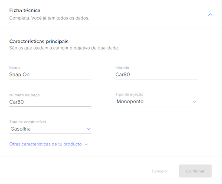Viewport: 222px width, 184px height.
Task: Click the Tipo de injeção label
Action: pyautogui.click(x=129, y=95)
